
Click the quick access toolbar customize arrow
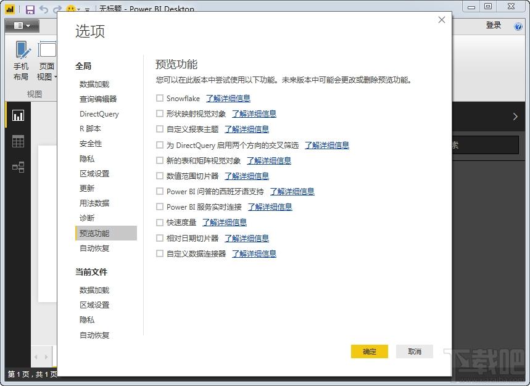coord(87,10)
